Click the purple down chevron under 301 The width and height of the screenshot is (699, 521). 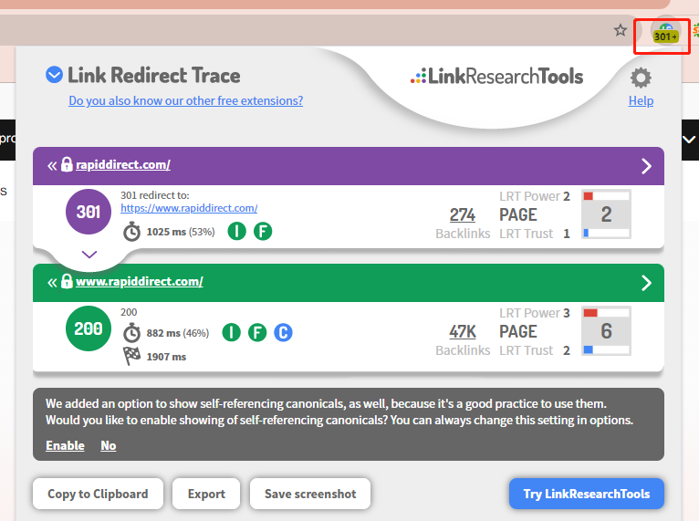(89, 255)
